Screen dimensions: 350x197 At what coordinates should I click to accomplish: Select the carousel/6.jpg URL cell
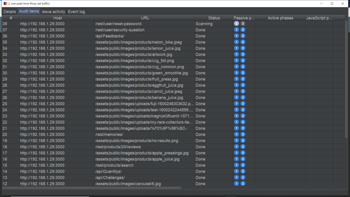[145, 184]
